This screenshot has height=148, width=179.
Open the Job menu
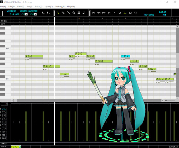(30, 7)
